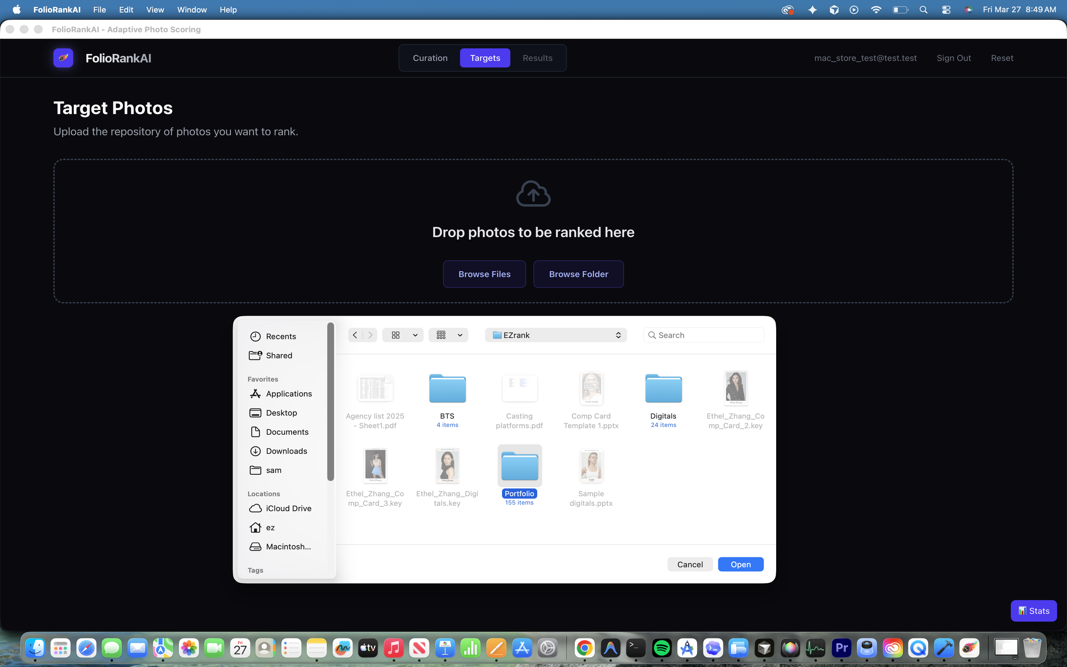Select the Targets tab
The image size is (1067, 667).
[485, 58]
